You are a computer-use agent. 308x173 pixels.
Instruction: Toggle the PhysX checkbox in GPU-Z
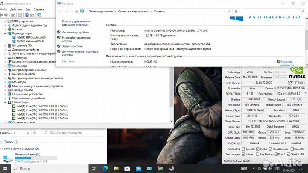276,154
